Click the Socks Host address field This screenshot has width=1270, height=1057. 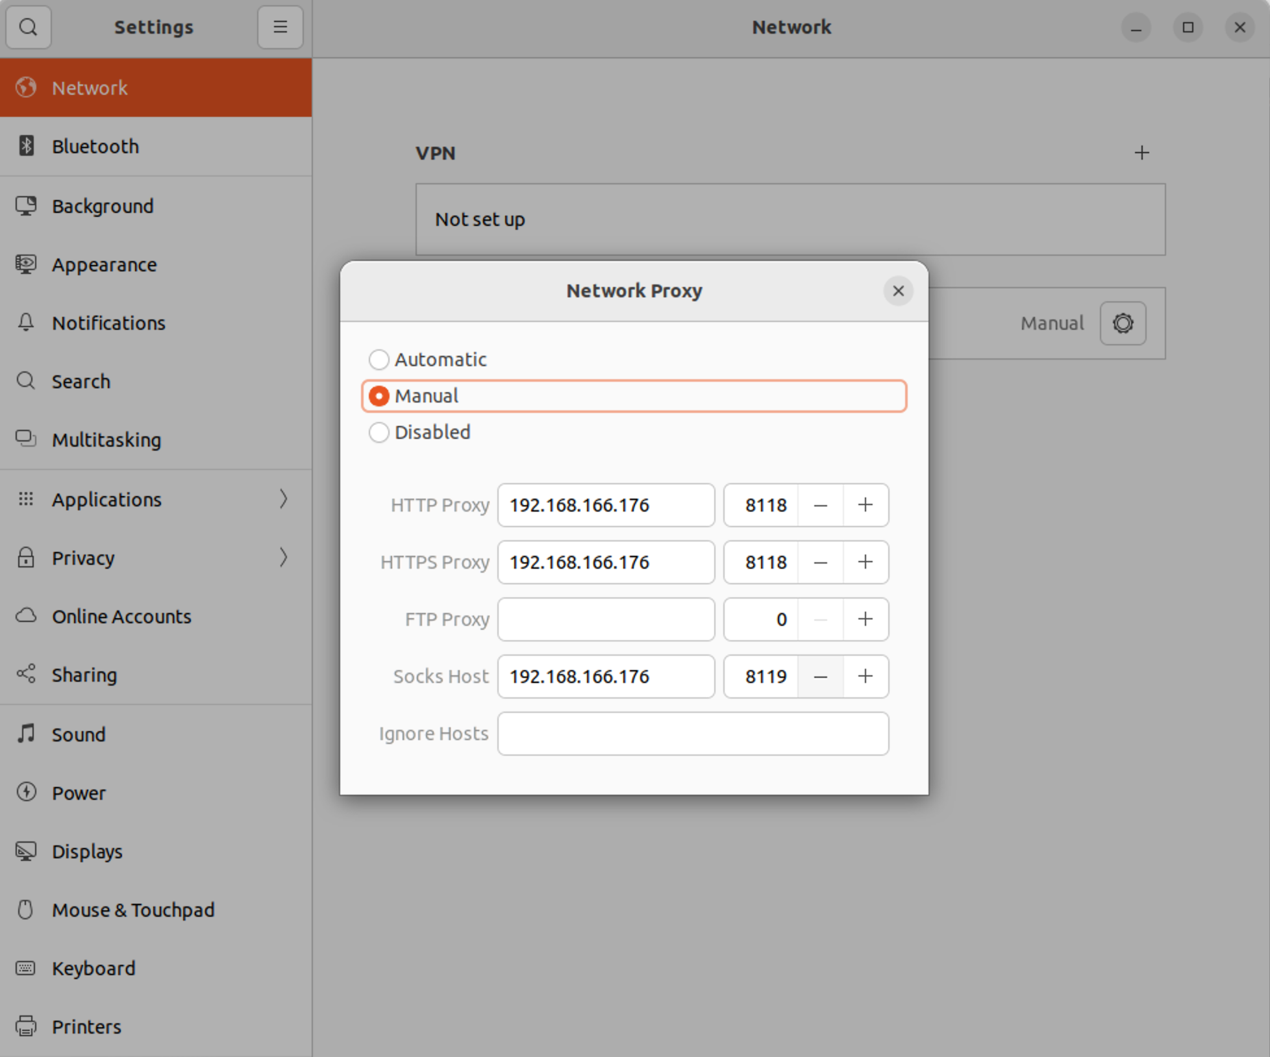606,677
